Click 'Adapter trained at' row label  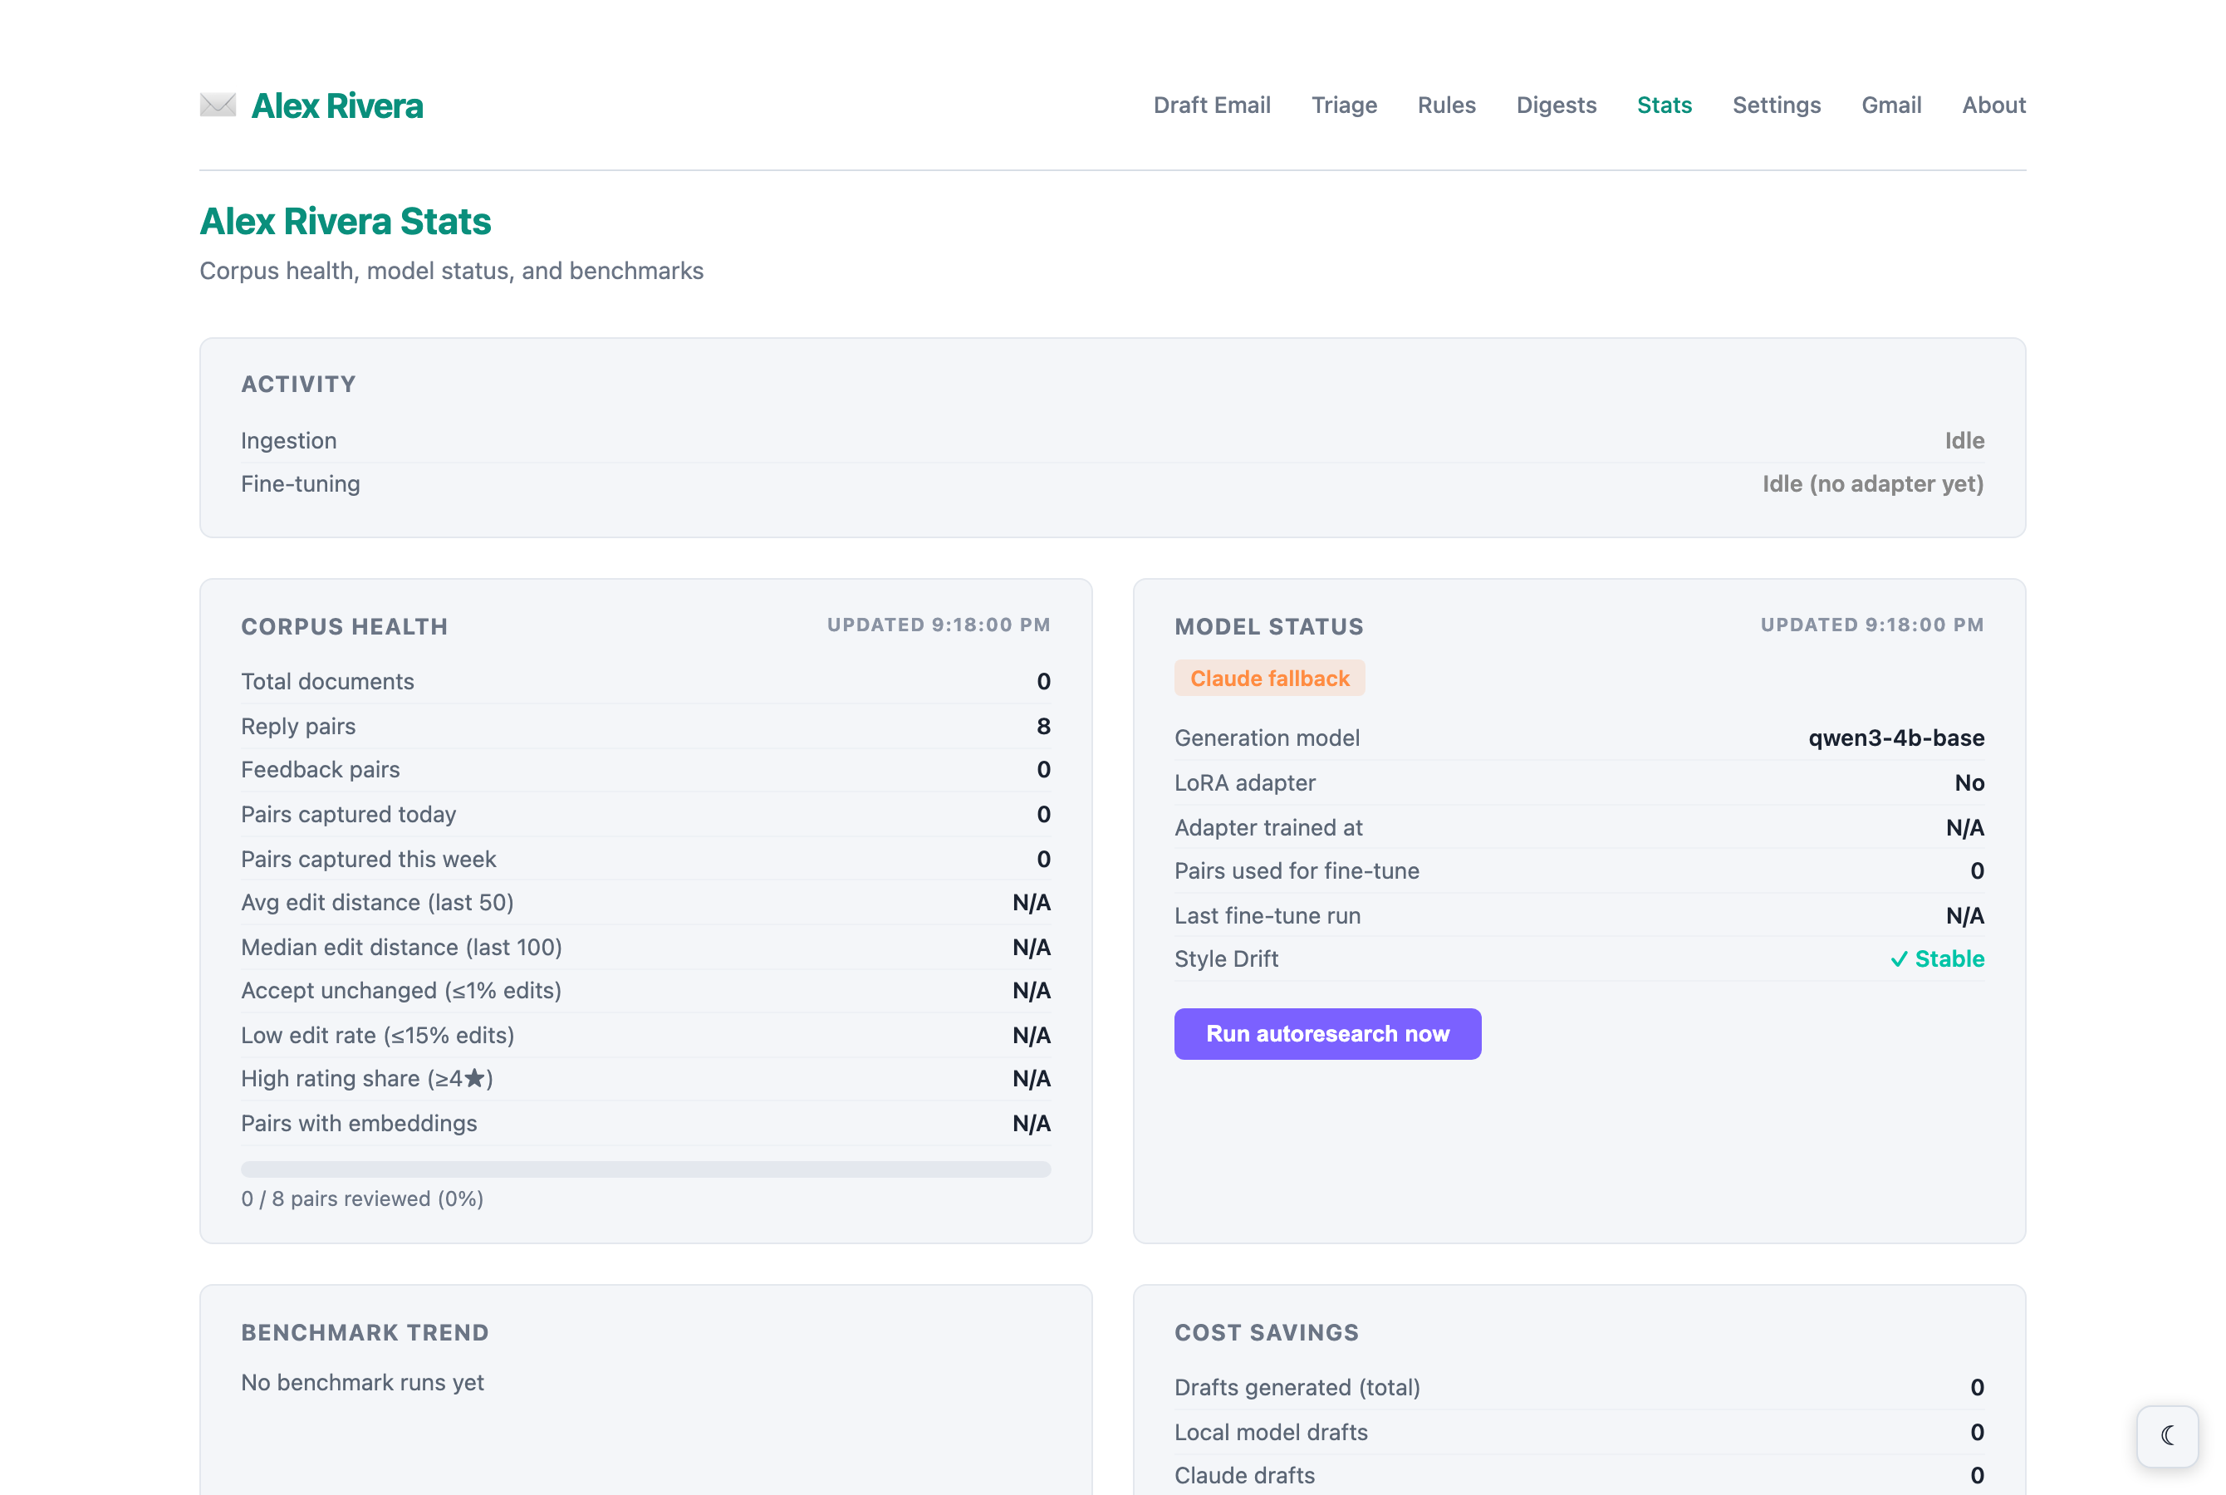pos(1268,827)
